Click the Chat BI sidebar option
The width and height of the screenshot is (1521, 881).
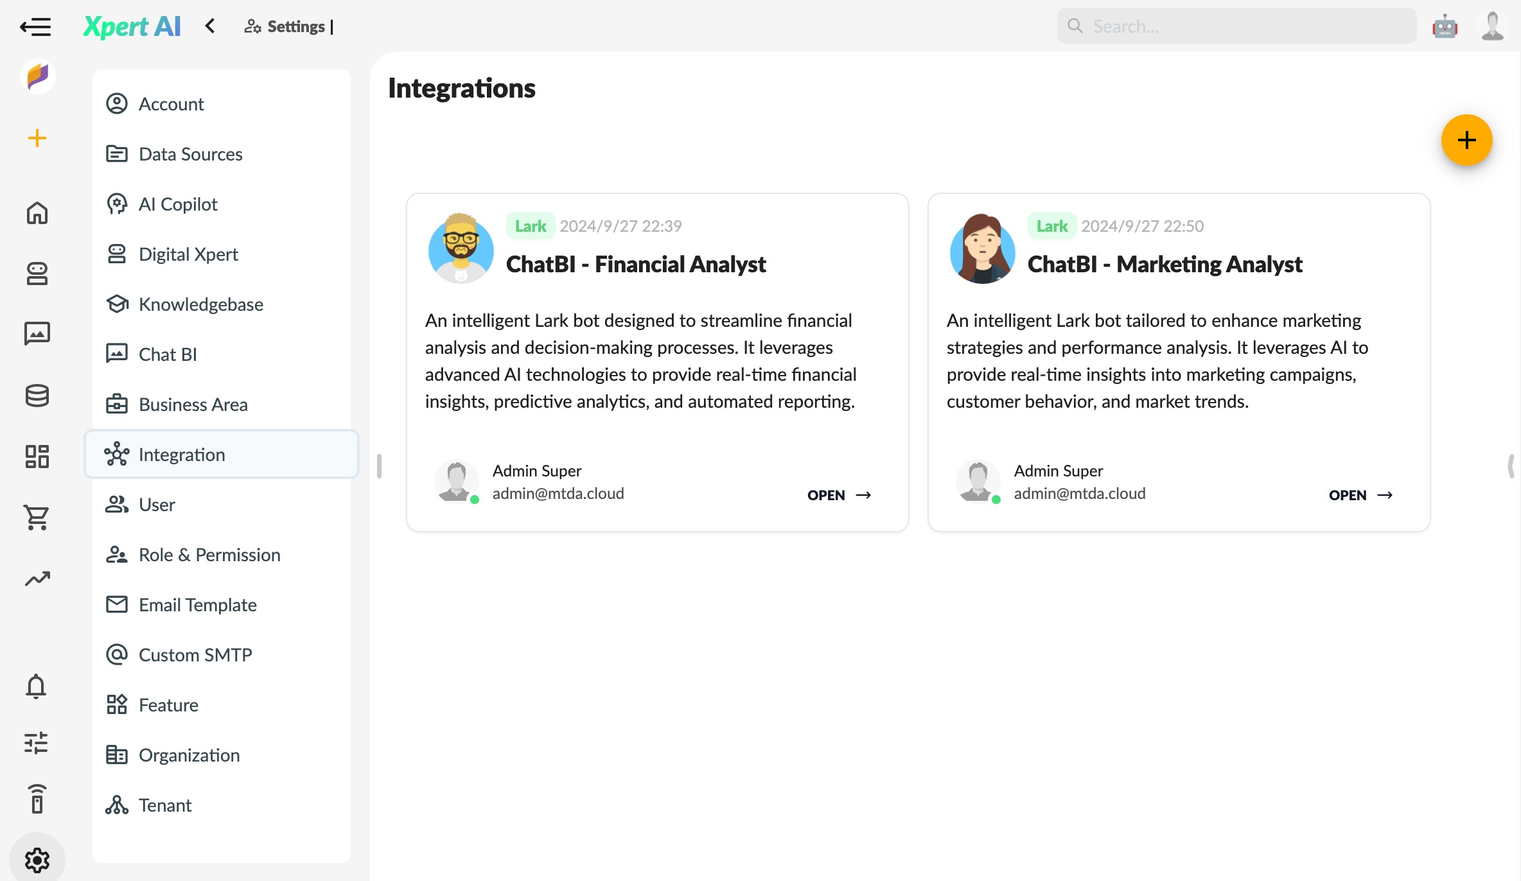(168, 353)
